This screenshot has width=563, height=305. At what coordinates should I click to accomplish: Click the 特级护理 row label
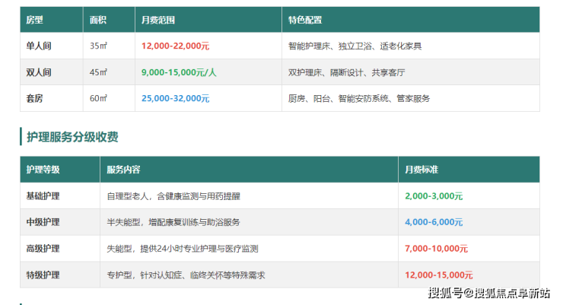pos(43,275)
